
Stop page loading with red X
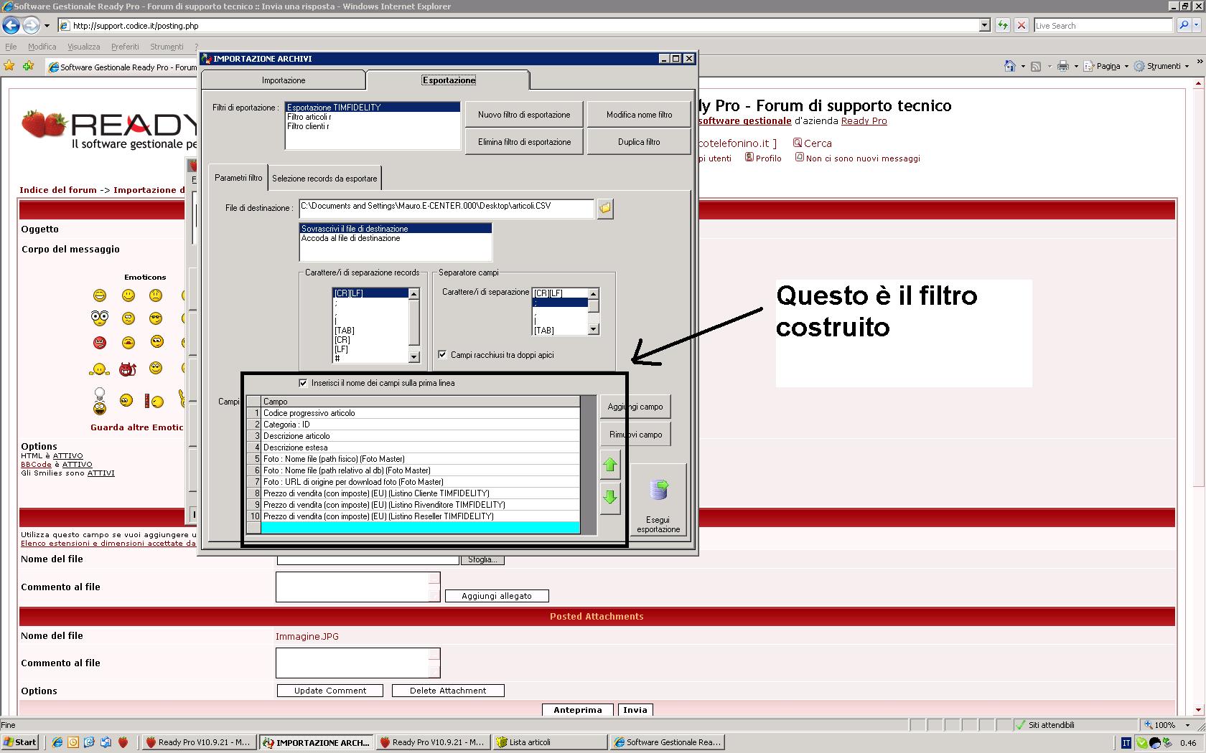tap(1021, 25)
